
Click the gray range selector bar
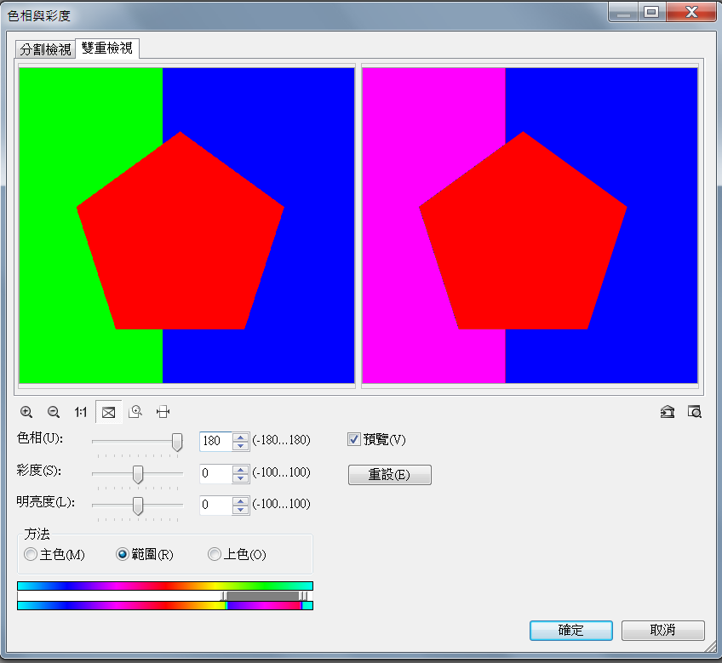point(263,597)
